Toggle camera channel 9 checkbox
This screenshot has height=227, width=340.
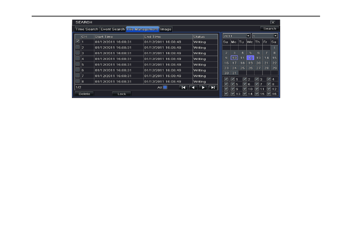(233, 89)
